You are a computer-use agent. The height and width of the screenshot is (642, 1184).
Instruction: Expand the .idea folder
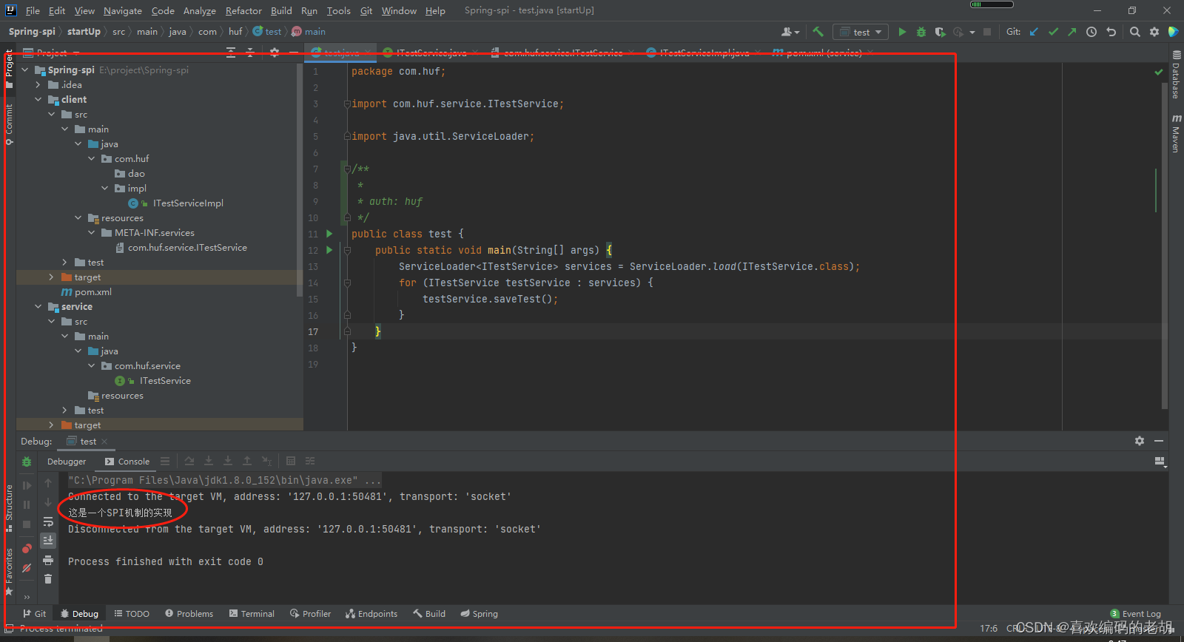38,84
